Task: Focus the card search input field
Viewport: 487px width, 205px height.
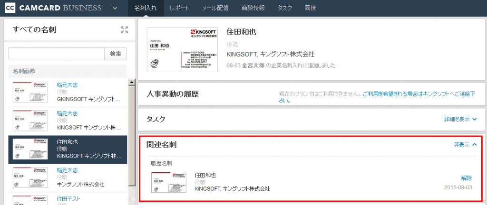Action: [57, 54]
